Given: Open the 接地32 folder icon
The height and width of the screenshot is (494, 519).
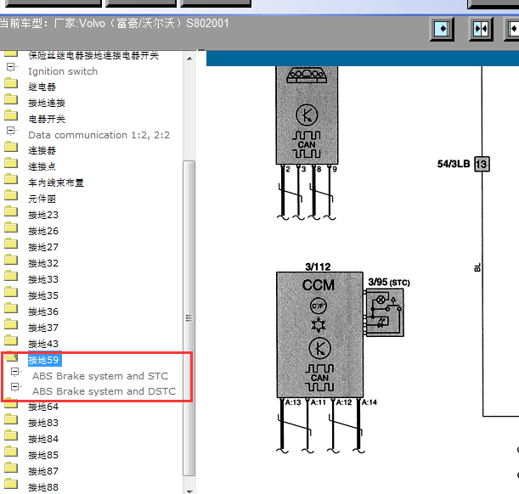Looking at the screenshot, I should point(11,261).
